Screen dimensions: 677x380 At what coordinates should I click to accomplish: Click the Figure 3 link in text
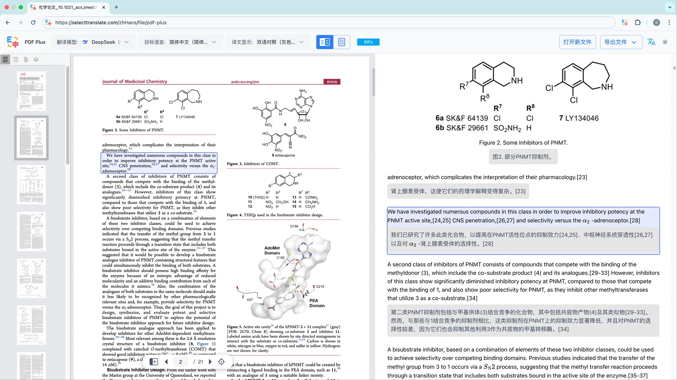pos(206,344)
